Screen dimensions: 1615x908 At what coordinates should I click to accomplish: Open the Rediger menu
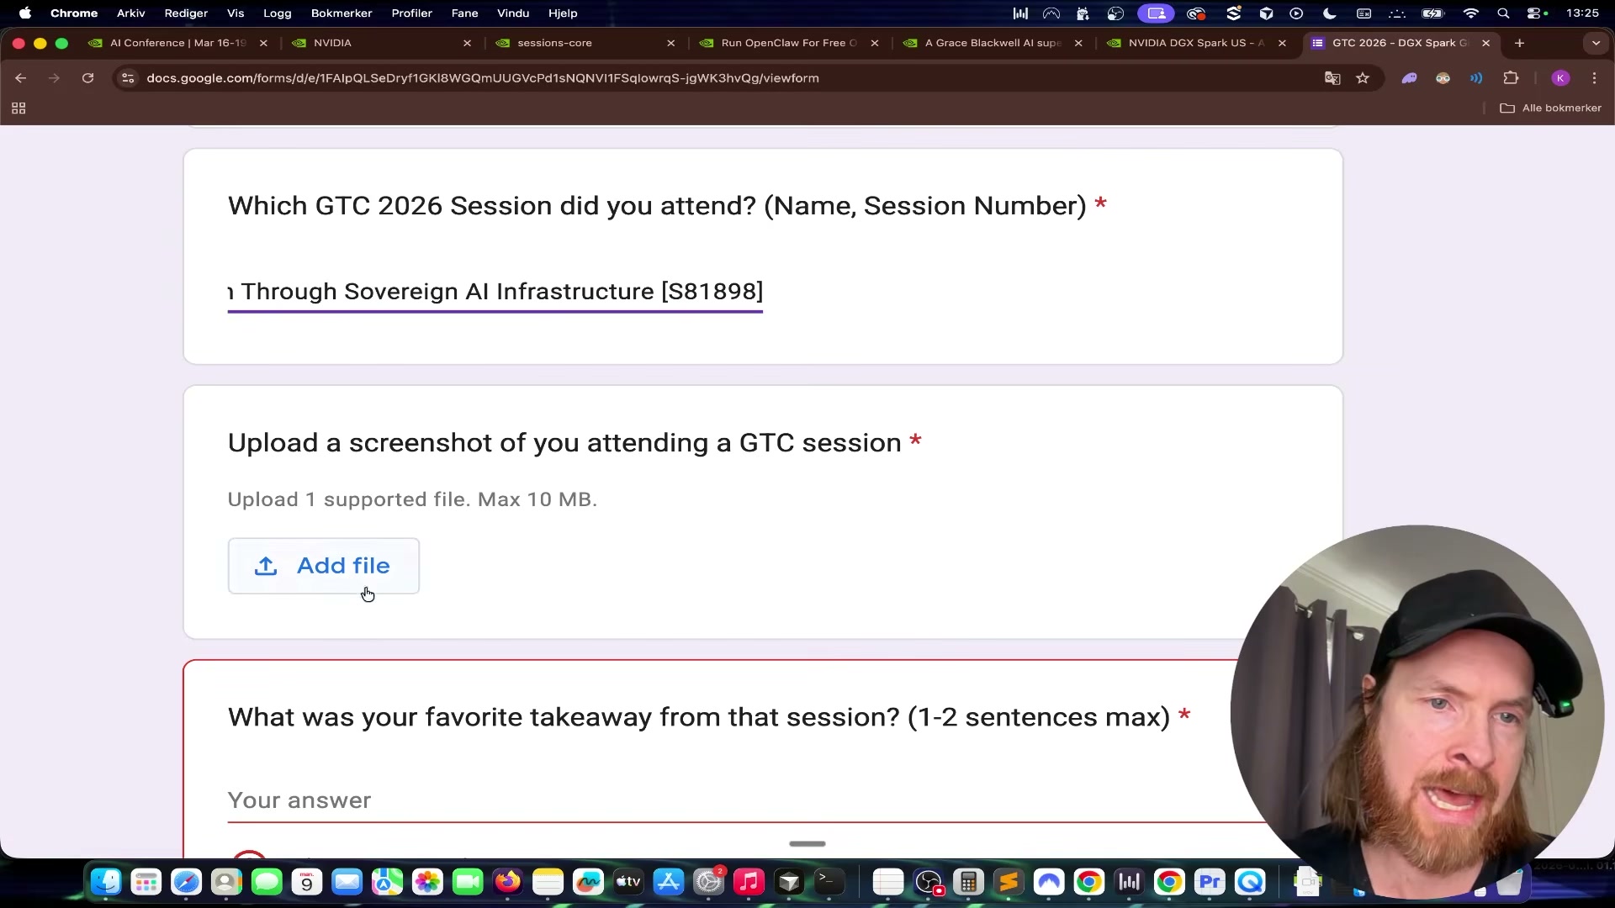(186, 13)
